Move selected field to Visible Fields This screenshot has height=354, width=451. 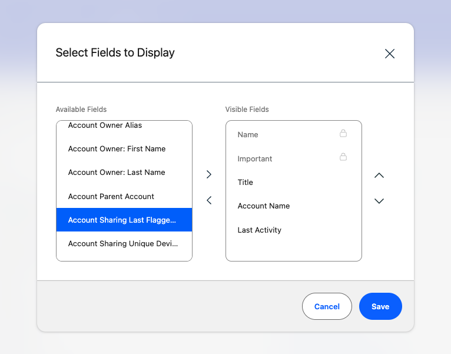(209, 174)
